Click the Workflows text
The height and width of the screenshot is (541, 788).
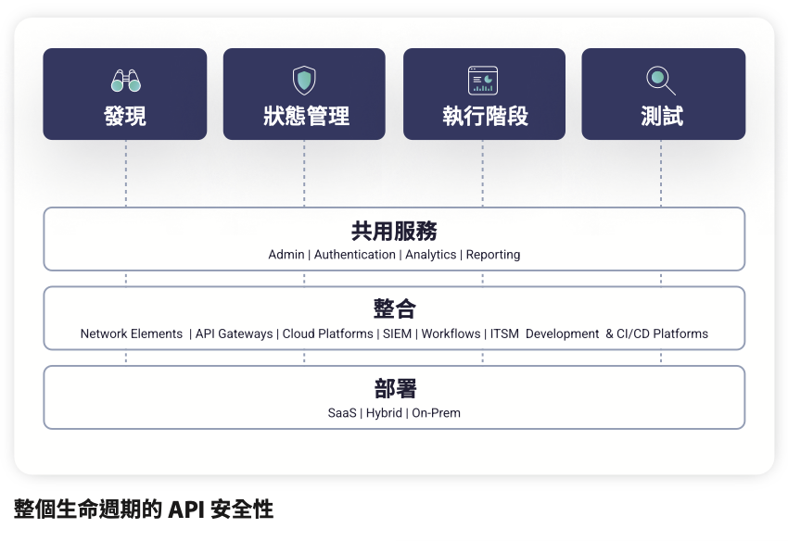click(x=451, y=333)
